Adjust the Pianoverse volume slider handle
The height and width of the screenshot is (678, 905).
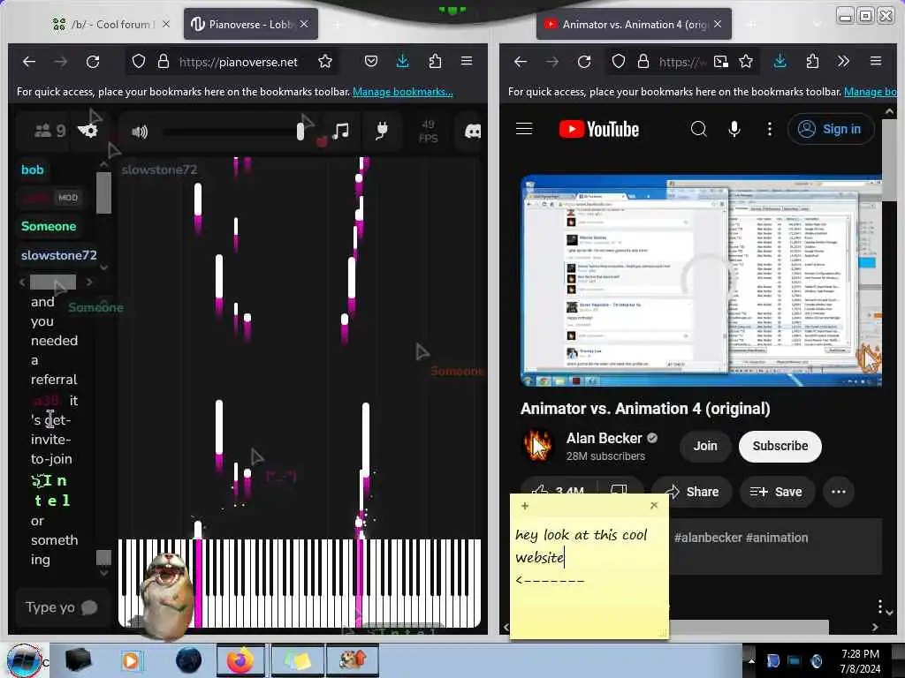tap(300, 132)
